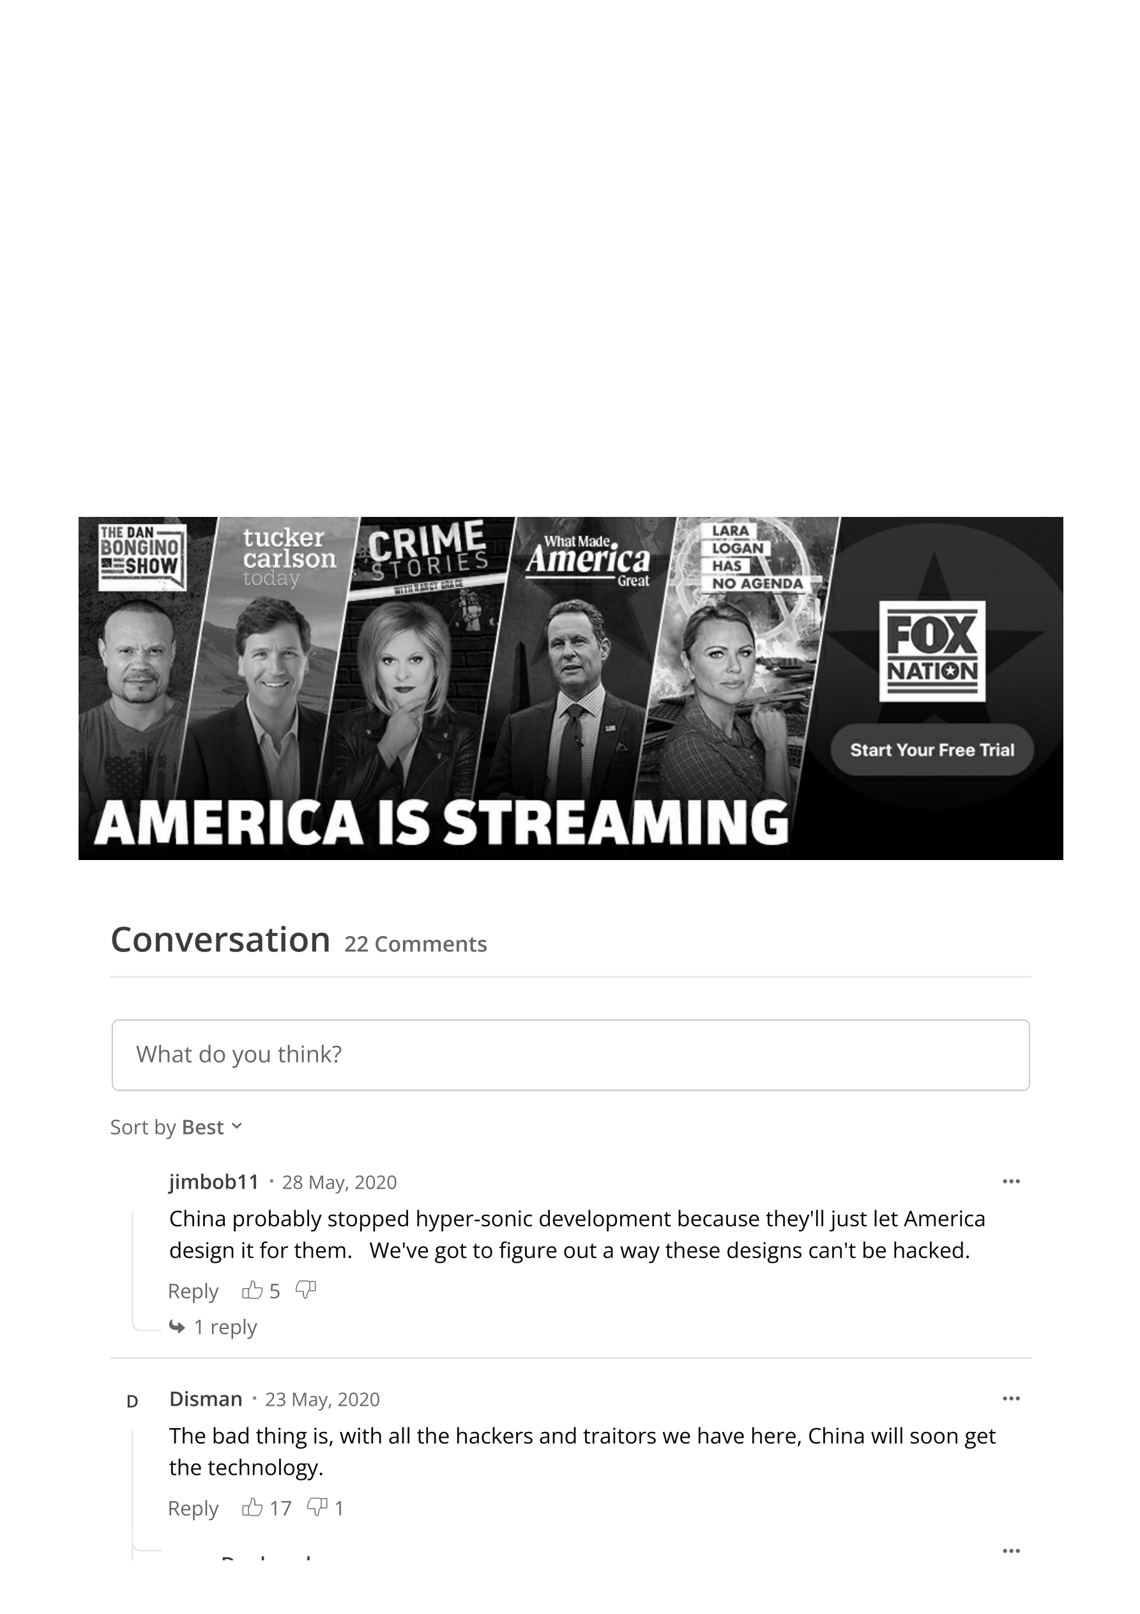Image resolution: width=1140 pixels, height=1614 pixels.
Task: Click Start Your Free Trial button
Action: tap(932, 749)
